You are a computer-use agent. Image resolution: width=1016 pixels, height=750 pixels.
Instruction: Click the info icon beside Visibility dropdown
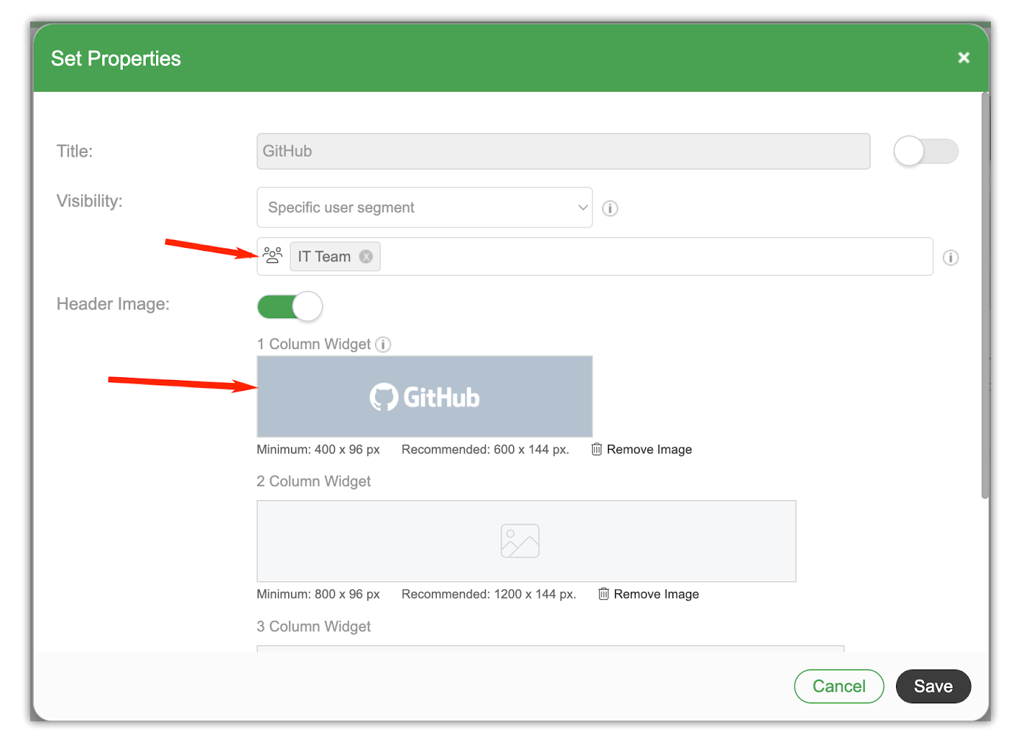[610, 208]
